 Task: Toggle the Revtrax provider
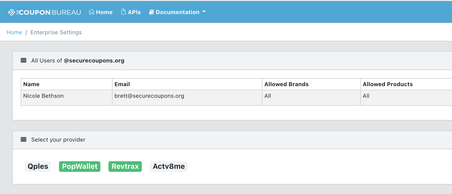(125, 167)
